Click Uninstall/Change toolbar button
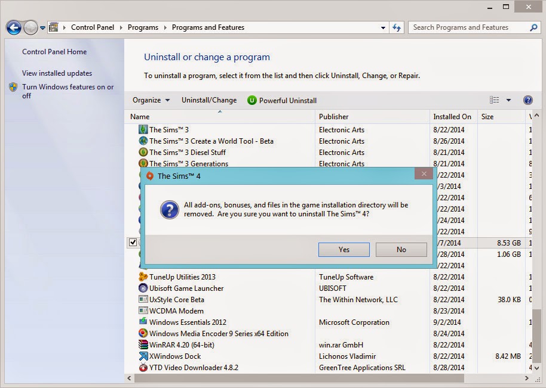This screenshot has width=546, height=388. [209, 100]
